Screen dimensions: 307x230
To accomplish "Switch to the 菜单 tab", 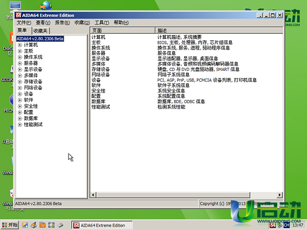I will pos(22,30).
